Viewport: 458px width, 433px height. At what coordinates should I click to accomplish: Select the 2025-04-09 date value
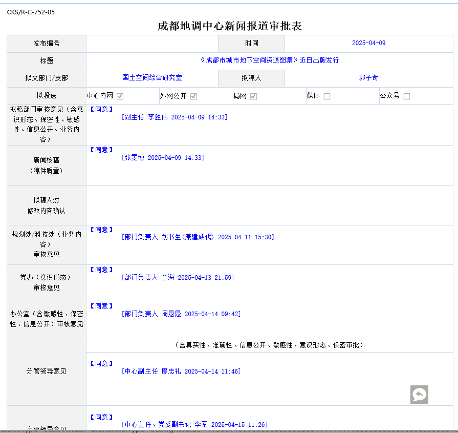(368, 44)
